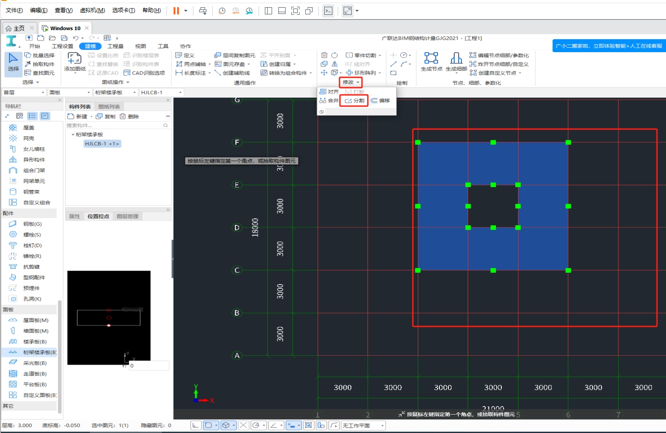Screen dimensions: 666x433
Task: Click the save icon in quick access bar
Action: click(64, 38)
